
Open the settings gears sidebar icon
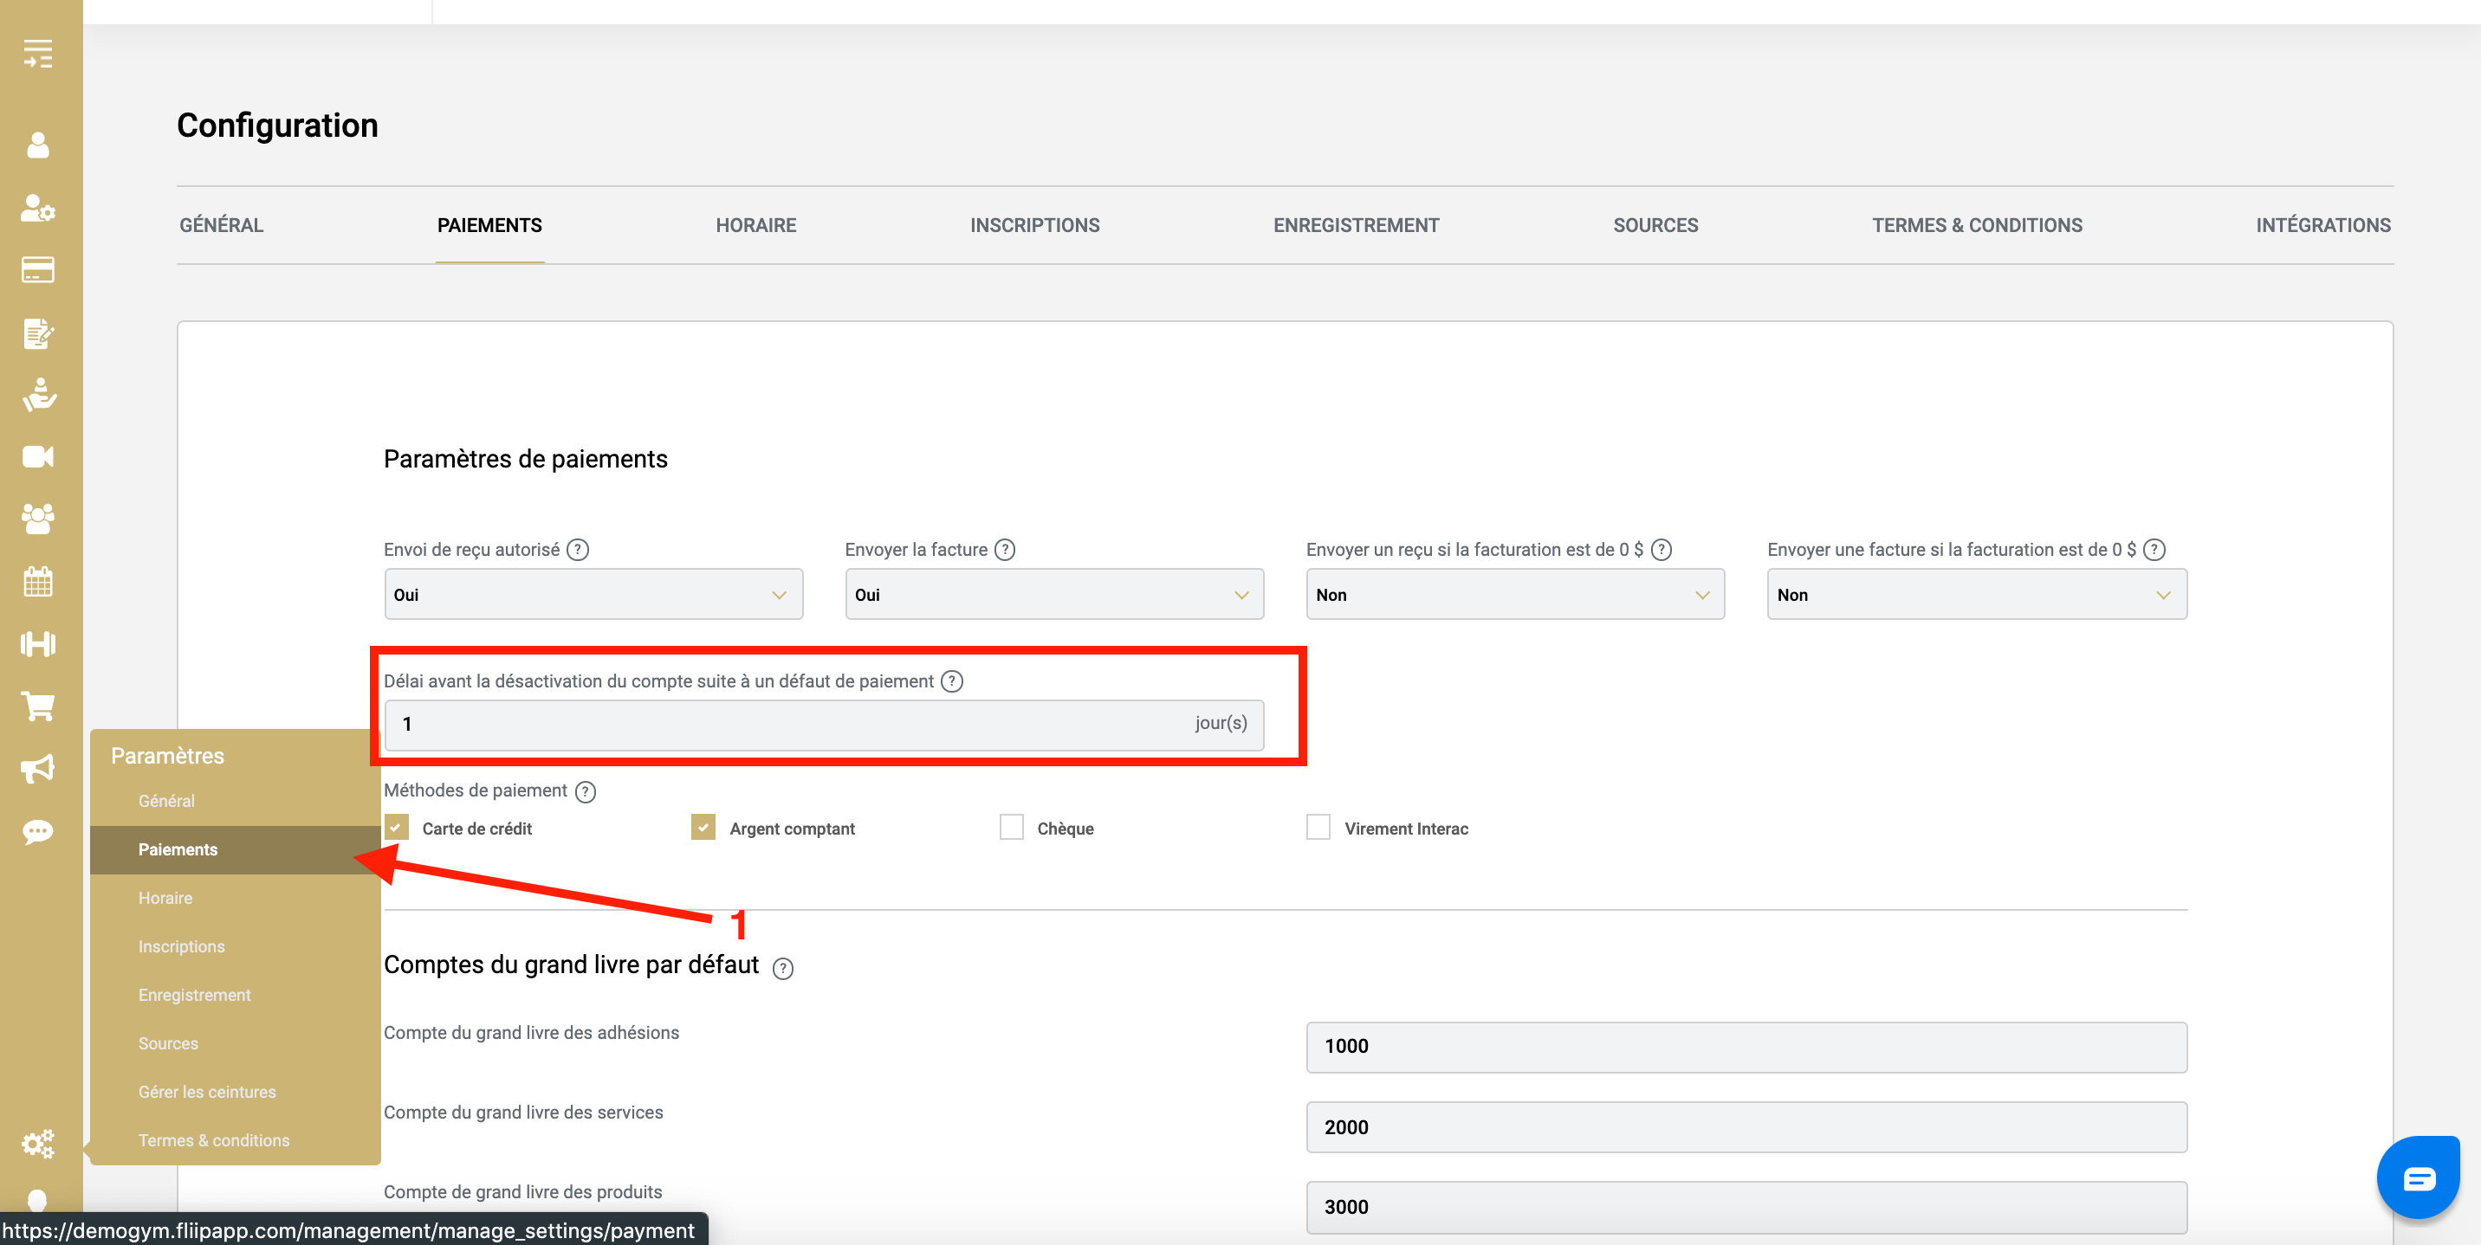[38, 1143]
